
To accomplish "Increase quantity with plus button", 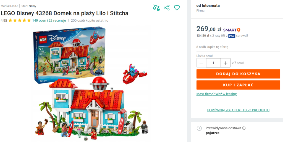I will [x=226, y=63].
